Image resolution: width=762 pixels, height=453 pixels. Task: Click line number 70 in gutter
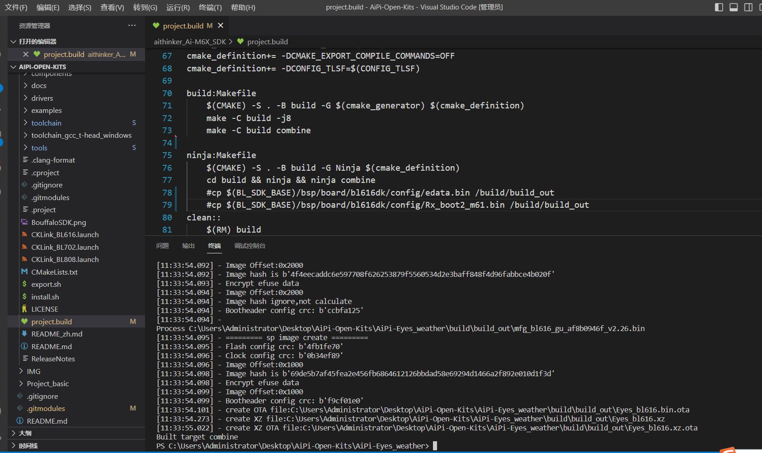click(167, 93)
